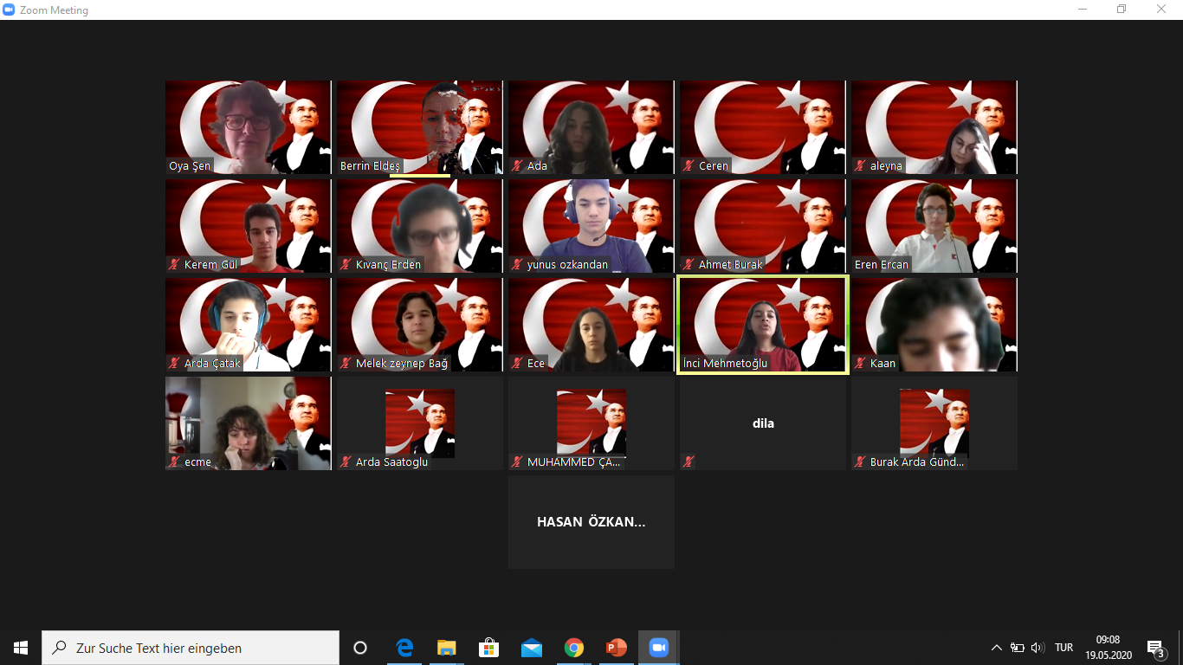
Task: Select yunus ozkandan's video tile
Action: coord(591,226)
